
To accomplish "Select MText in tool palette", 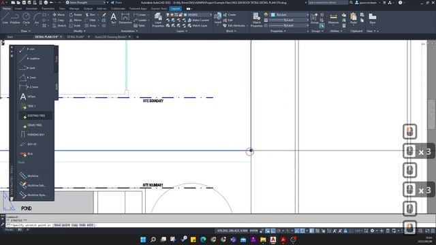I will [28, 97].
